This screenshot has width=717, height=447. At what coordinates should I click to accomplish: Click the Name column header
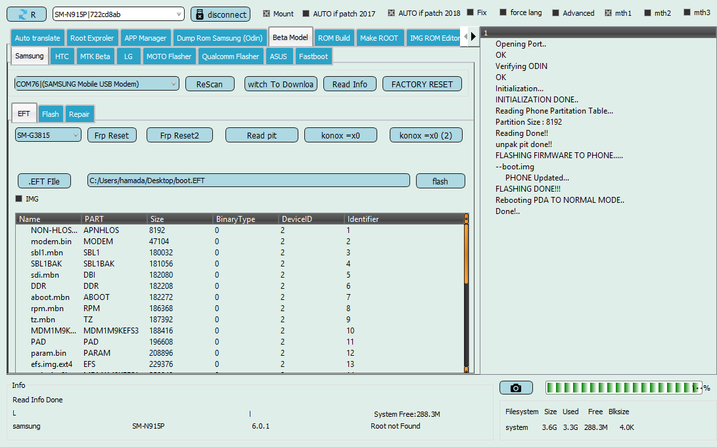(49, 219)
